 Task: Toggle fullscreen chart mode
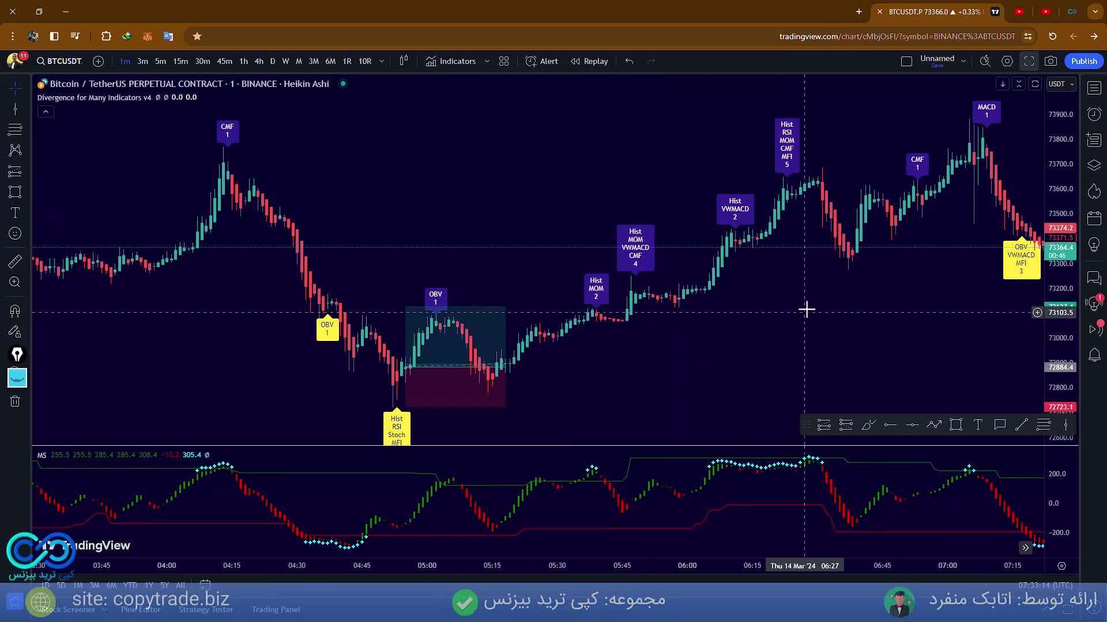click(x=1029, y=61)
